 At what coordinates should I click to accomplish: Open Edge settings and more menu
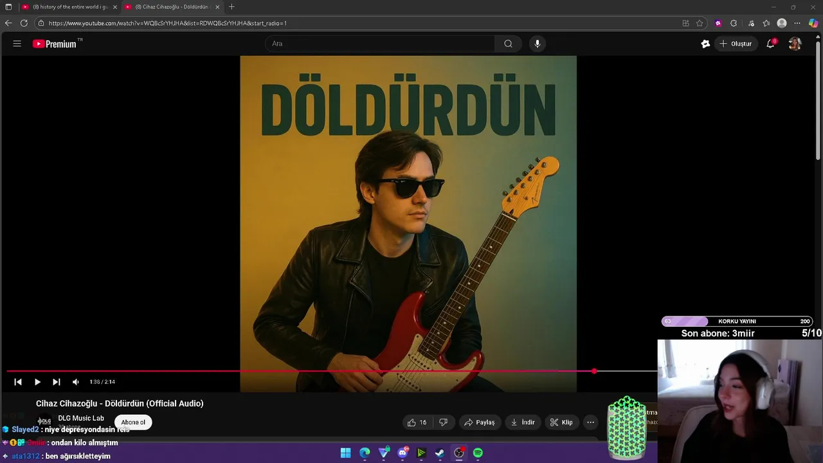click(797, 23)
